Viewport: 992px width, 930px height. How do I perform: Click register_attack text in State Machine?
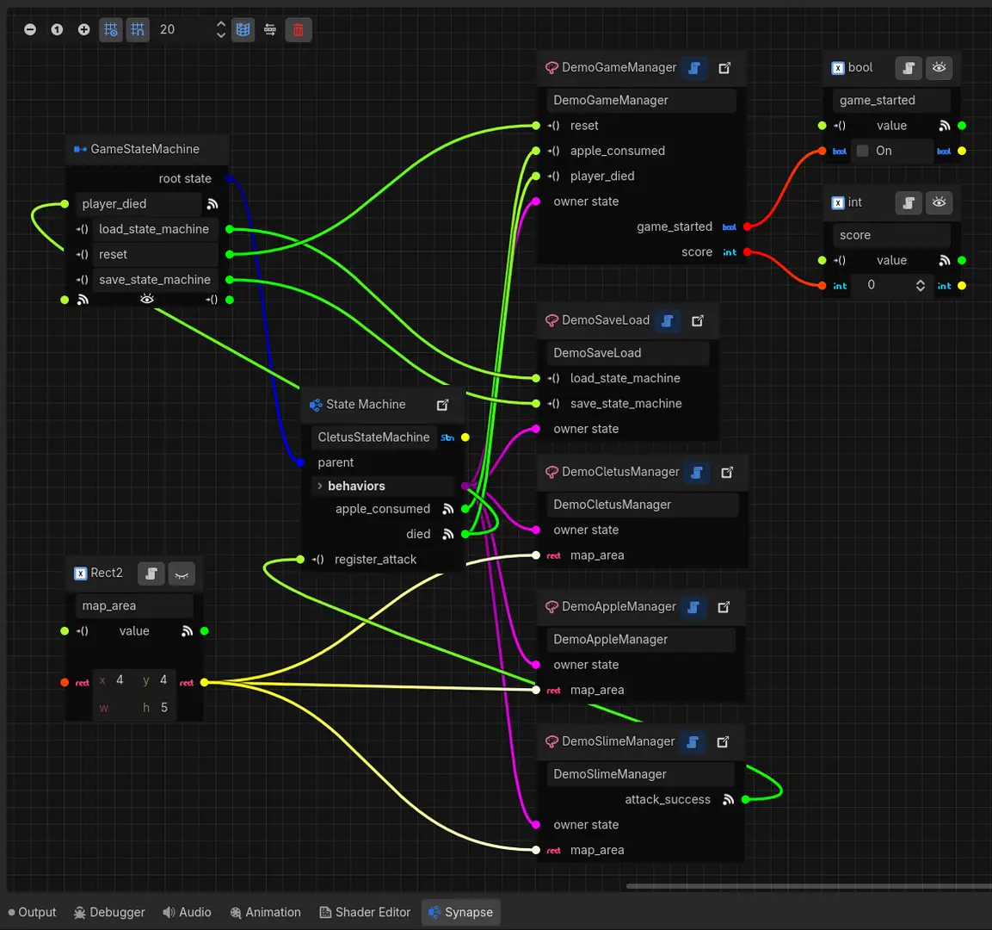(375, 560)
